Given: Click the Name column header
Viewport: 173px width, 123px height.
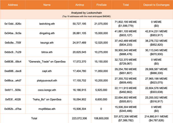Looking at the screenshot, I should click(47, 5).
